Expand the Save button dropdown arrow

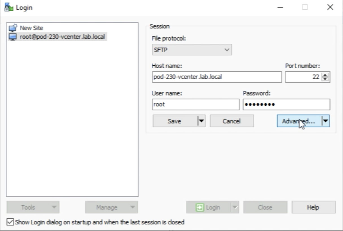point(201,121)
